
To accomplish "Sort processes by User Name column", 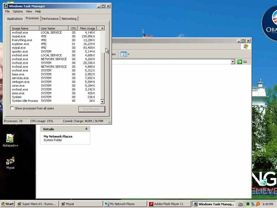I will point(54,28).
